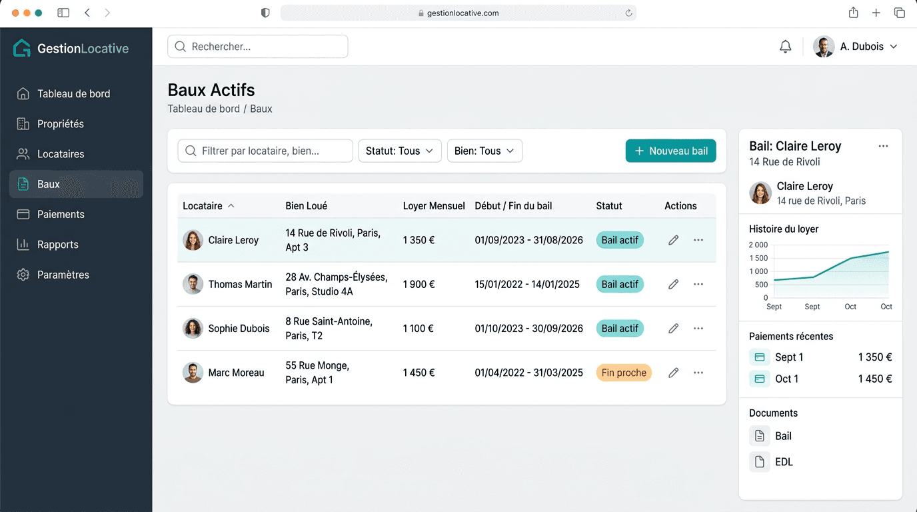Click edit pencil for Marc Moreau lease
Viewport: 917px width, 512px height.
tap(673, 373)
